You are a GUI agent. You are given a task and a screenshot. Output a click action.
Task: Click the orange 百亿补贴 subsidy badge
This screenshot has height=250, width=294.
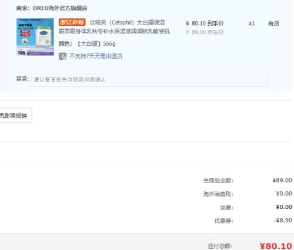[72, 22]
